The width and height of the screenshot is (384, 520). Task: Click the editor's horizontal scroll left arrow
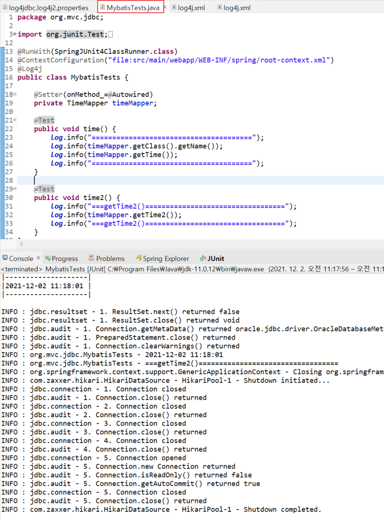pos(22,244)
